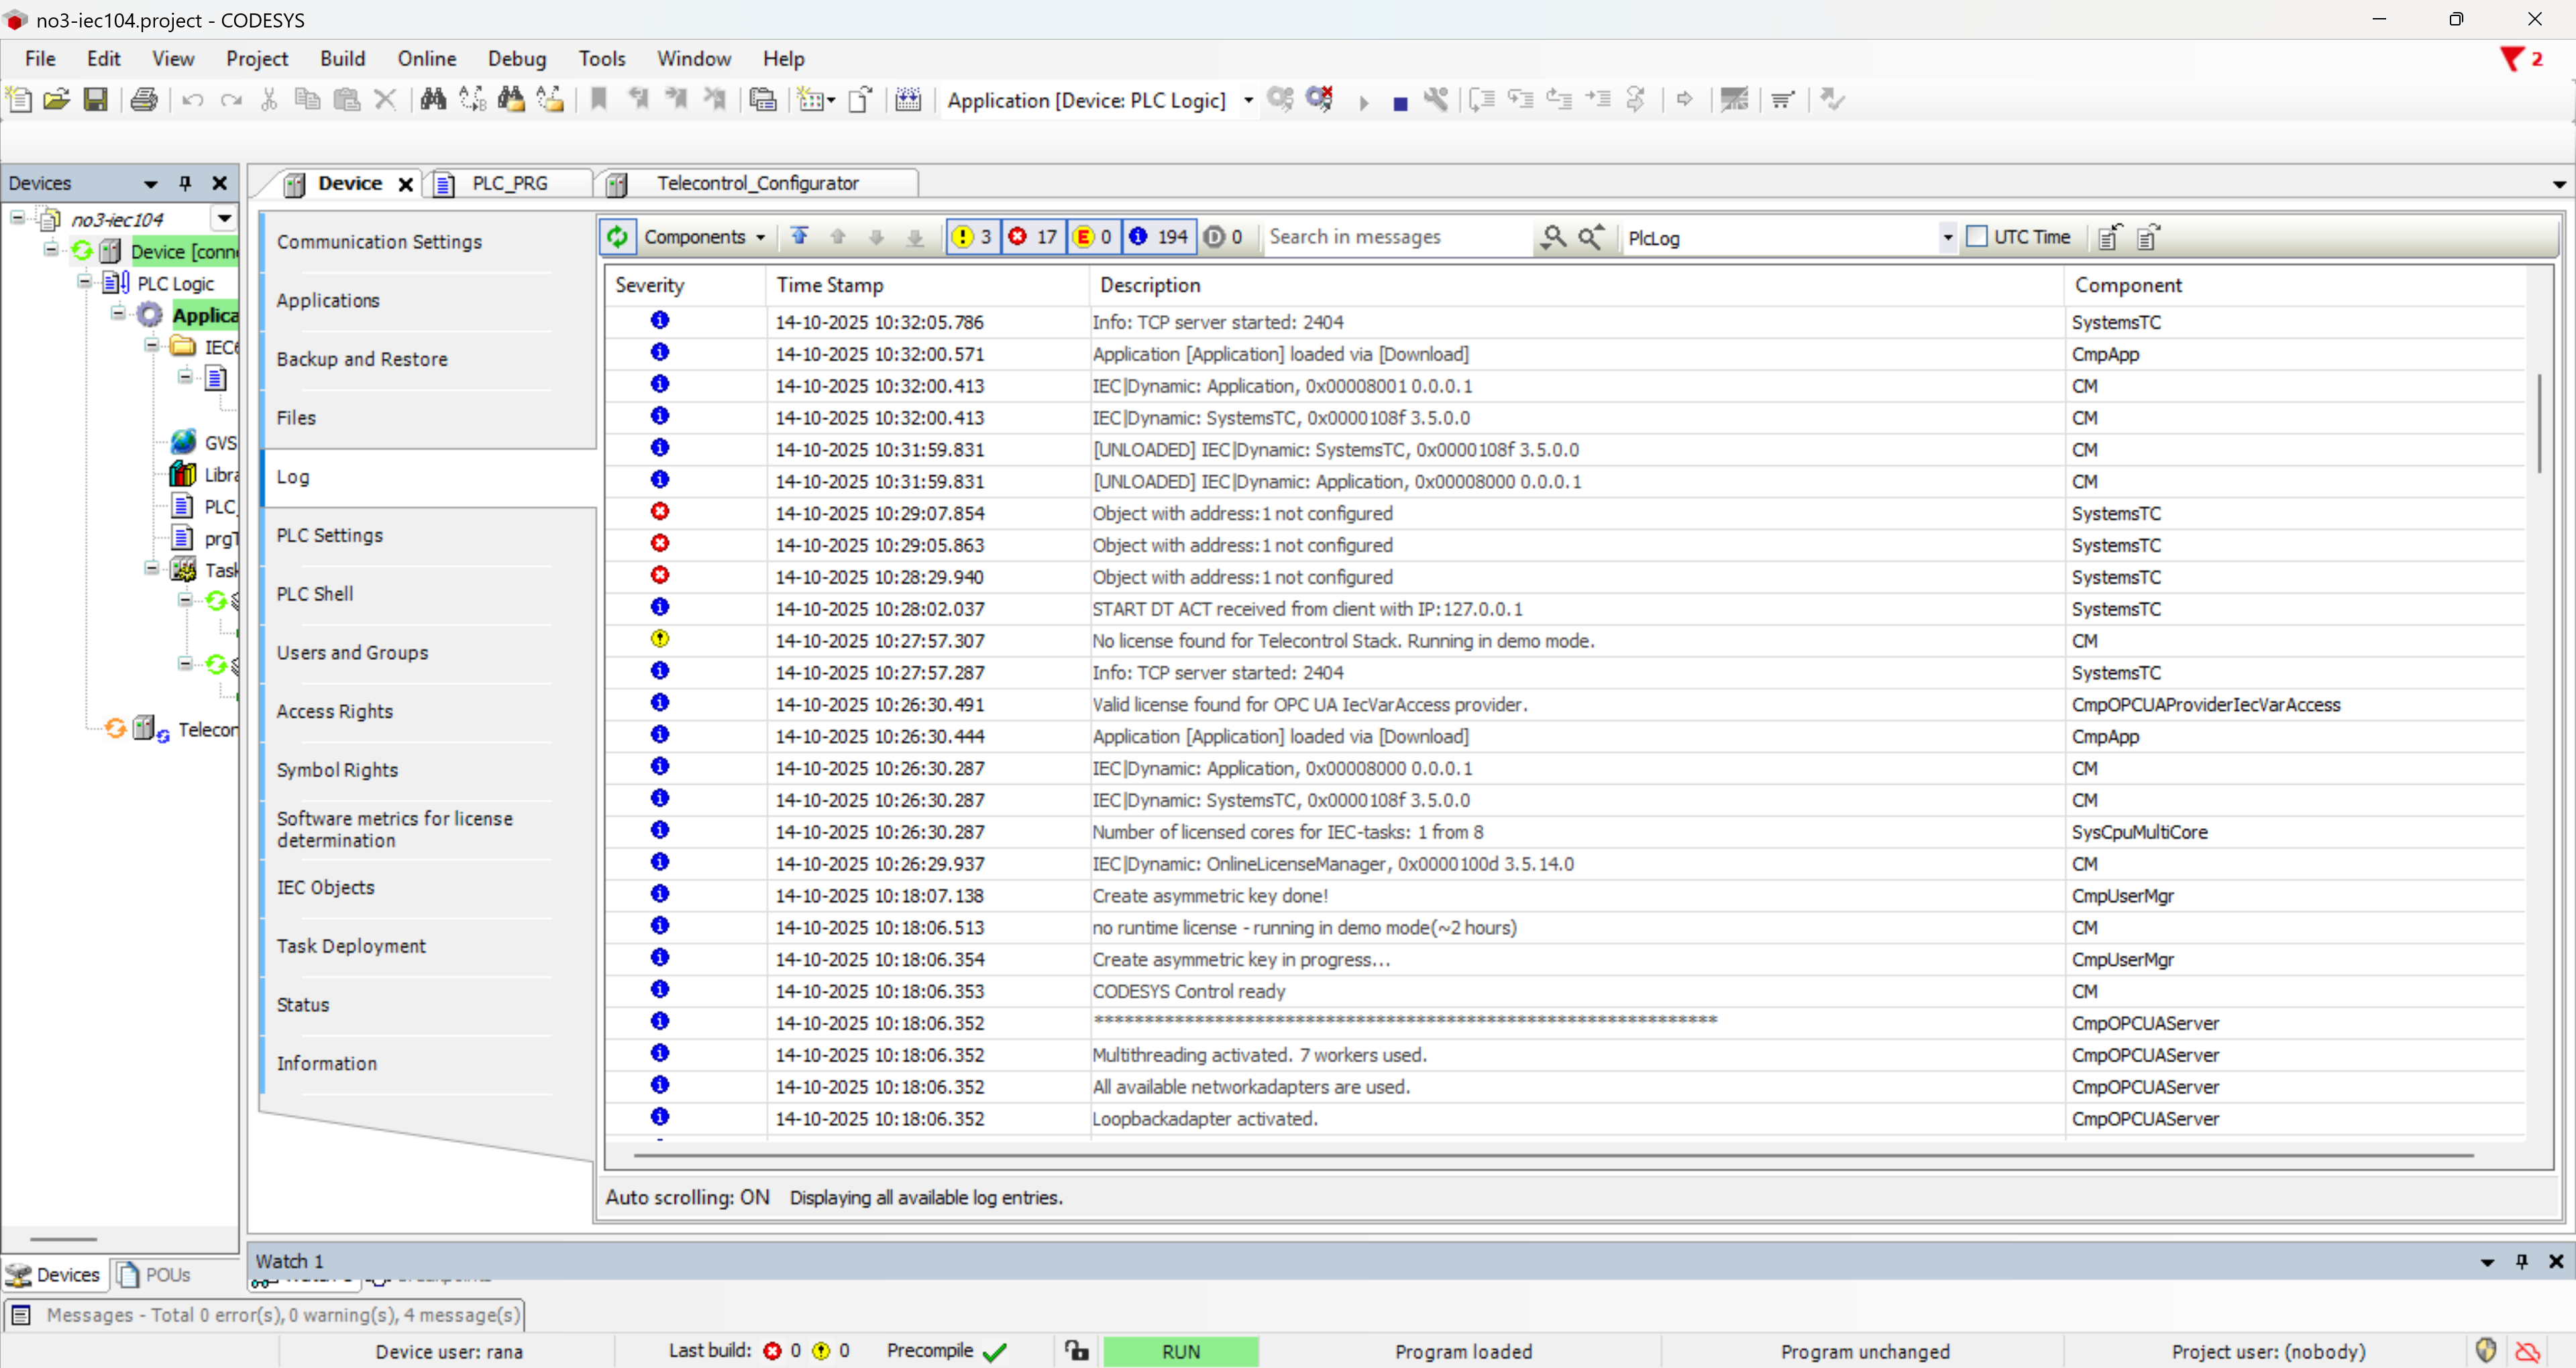This screenshot has width=2576, height=1368.
Task: Click the Print icon in toolbar
Action: (x=144, y=100)
